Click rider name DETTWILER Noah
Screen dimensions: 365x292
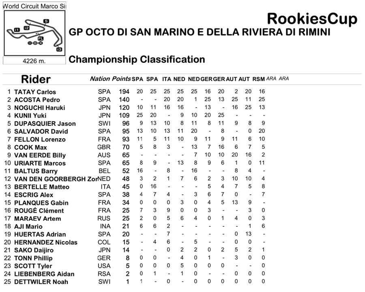41,282
